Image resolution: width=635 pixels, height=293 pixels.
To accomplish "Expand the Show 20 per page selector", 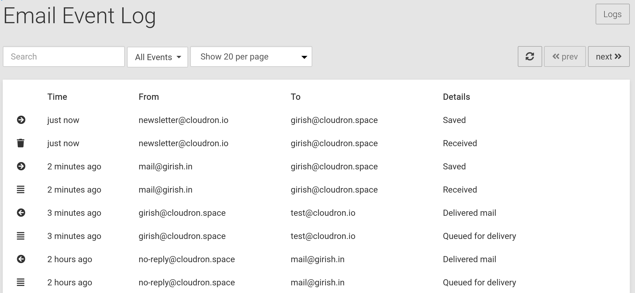I will pyautogui.click(x=251, y=56).
